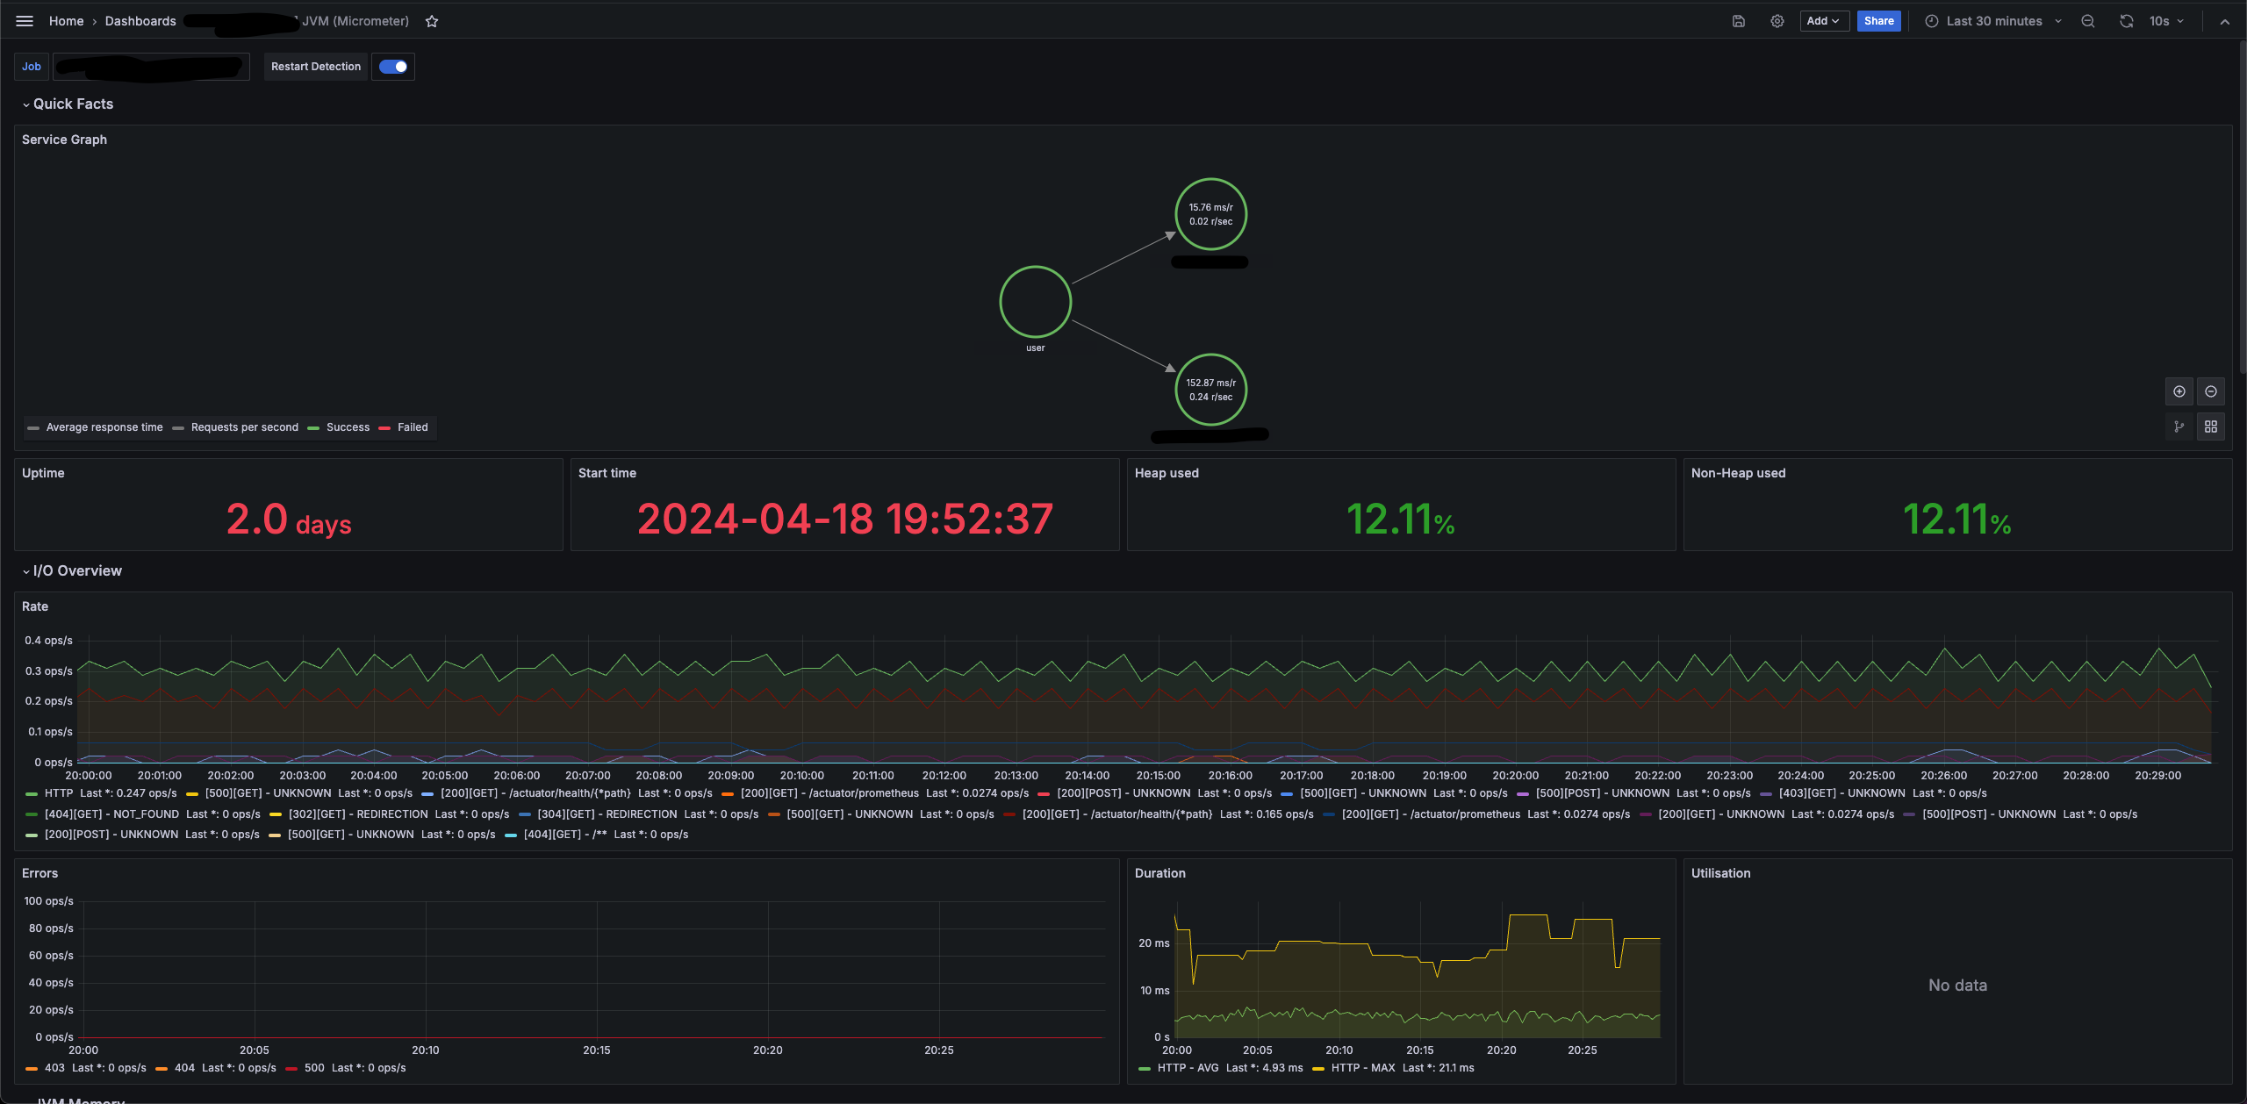Open the 10s refresh interval selector
Image resolution: width=2247 pixels, height=1104 pixels.
coord(2166,21)
